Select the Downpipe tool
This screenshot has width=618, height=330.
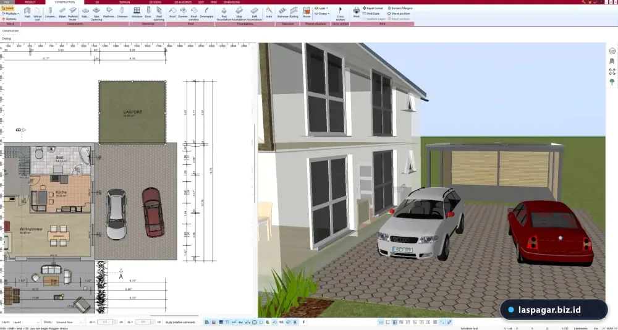click(x=206, y=12)
